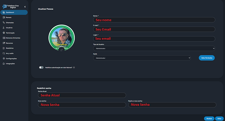Image resolution: width=225 pixels, height=121 pixels.
Task: Click the Integrações sidebar icon
Action: point(4,63)
